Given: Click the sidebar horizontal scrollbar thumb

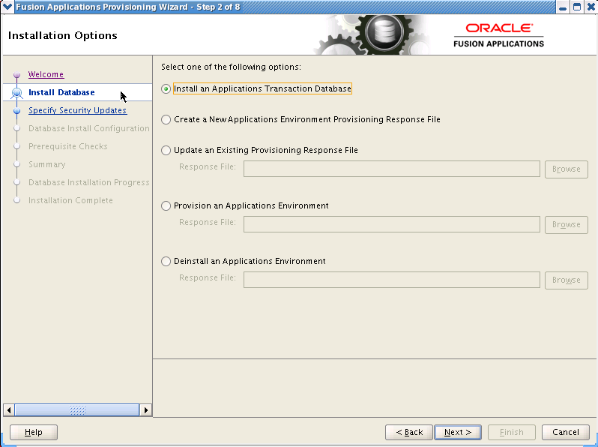Looking at the screenshot, I should point(76,410).
